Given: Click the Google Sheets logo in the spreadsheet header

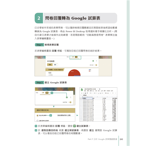Looking at the screenshot, I should pos(82,90).
